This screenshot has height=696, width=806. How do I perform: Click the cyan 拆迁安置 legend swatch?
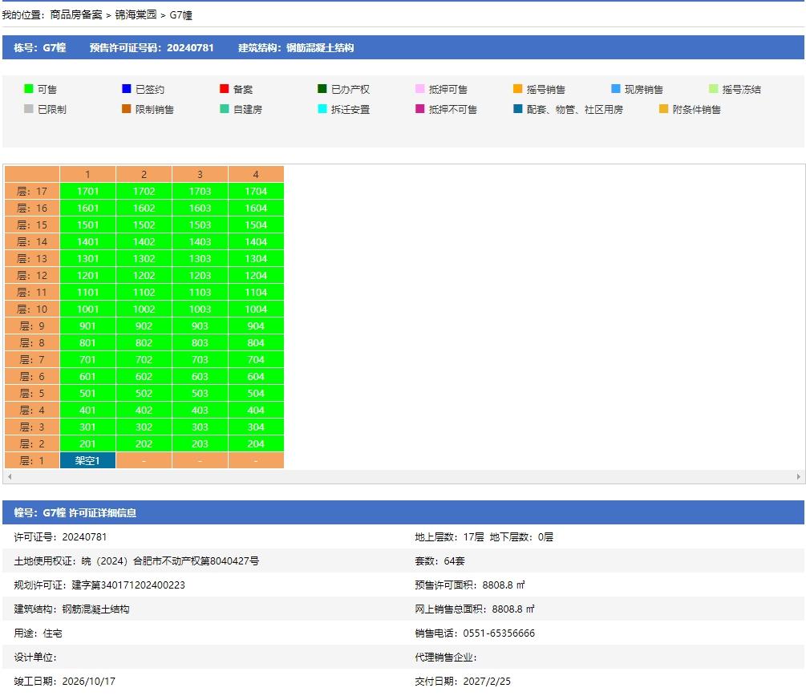tap(322, 109)
